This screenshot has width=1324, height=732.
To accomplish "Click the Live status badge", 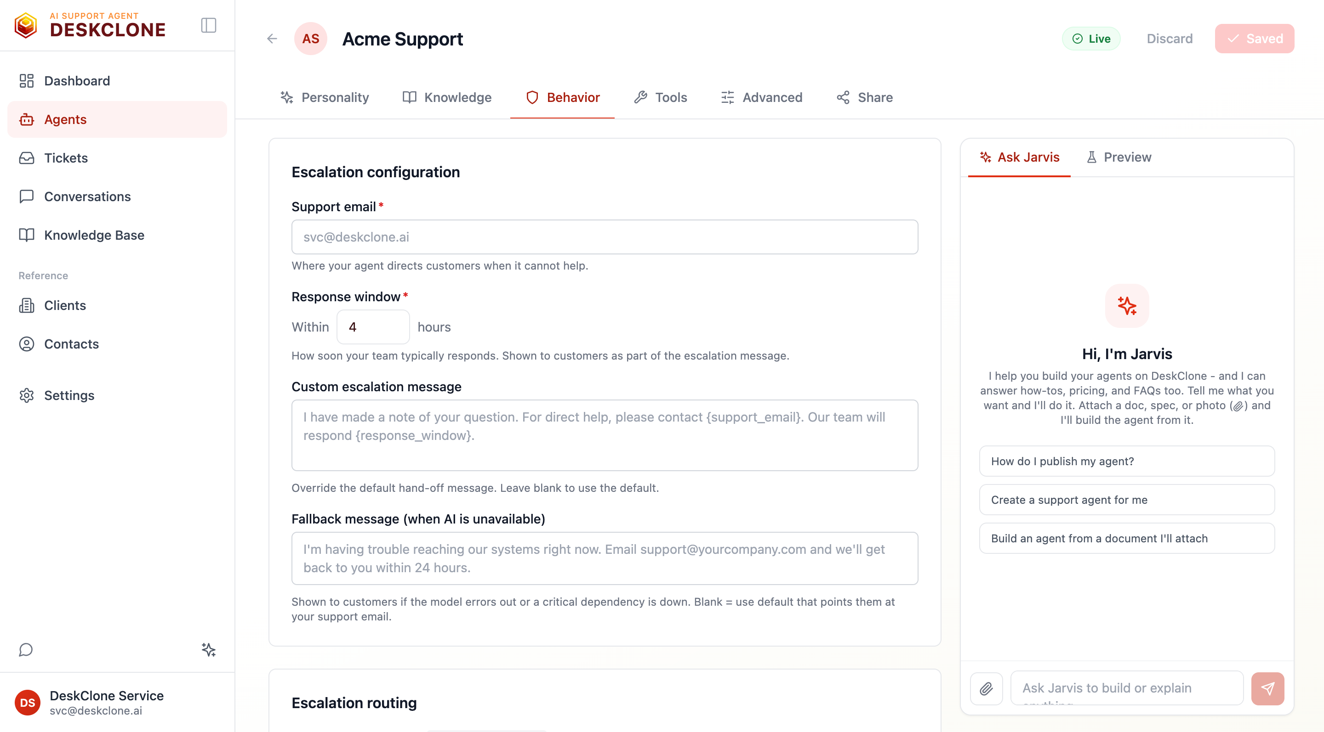I will tap(1091, 39).
